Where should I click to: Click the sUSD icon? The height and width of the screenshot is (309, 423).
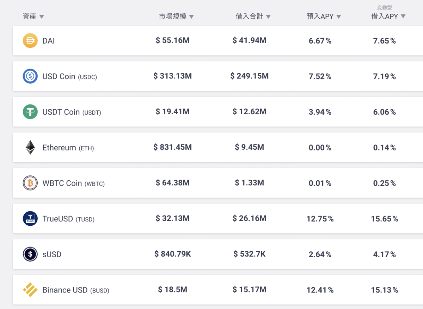point(30,254)
